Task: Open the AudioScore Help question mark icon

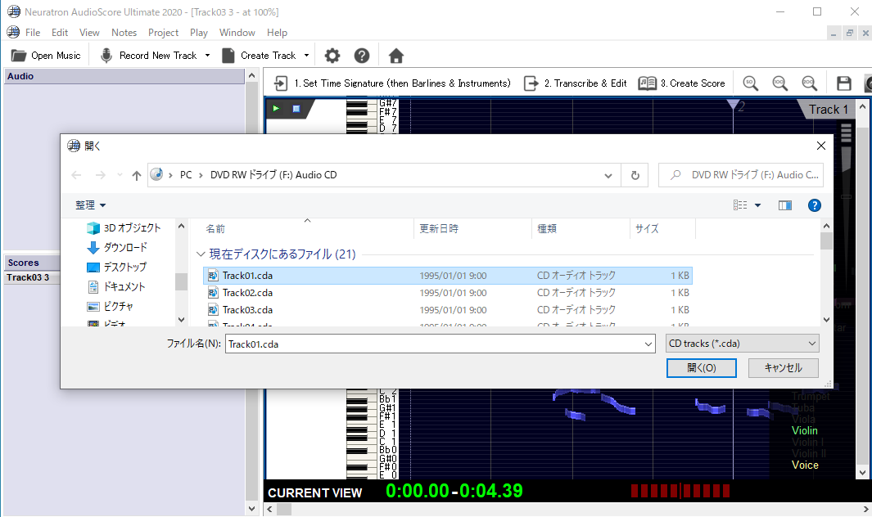Action: coord(361,56)
